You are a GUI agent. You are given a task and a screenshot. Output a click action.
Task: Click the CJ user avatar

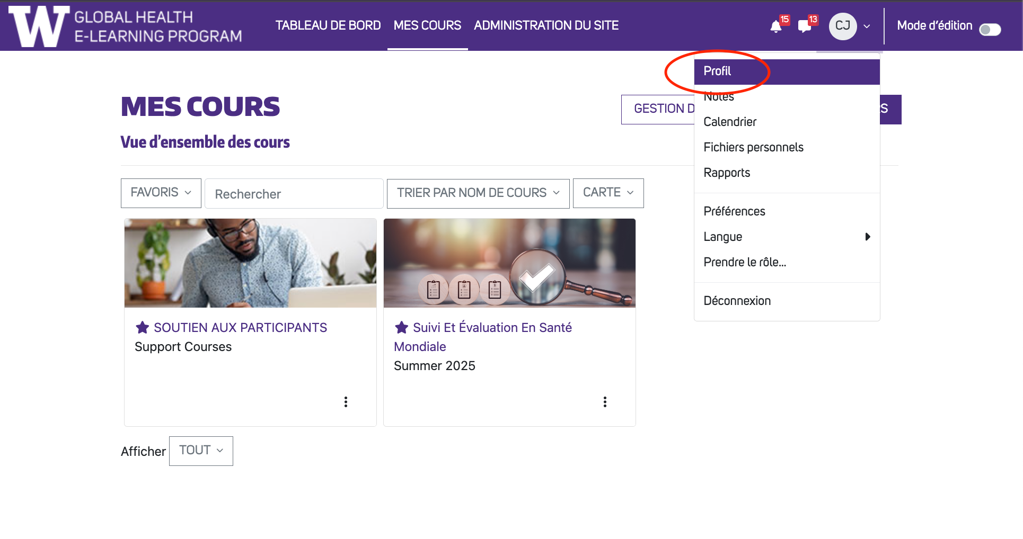click(x=842, y=26)
